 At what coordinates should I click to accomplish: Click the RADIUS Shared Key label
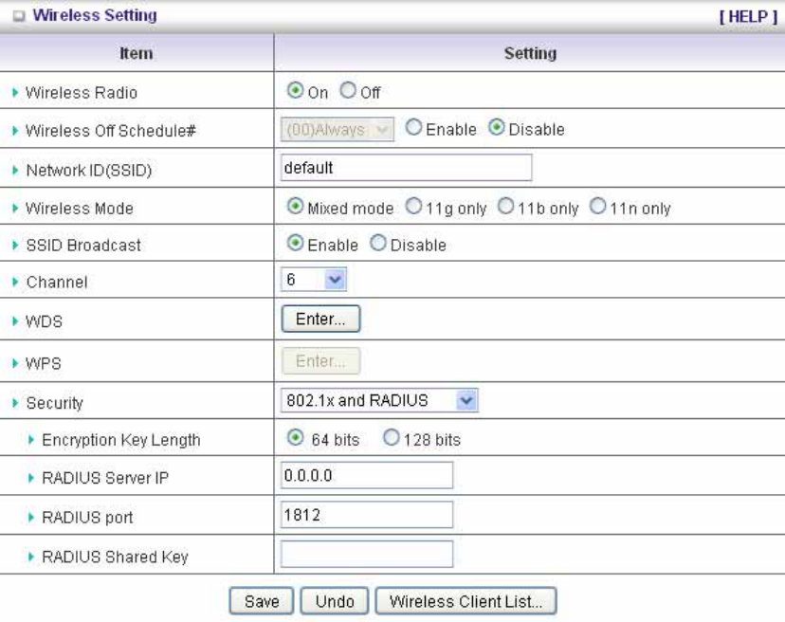[x=115, y=557]
